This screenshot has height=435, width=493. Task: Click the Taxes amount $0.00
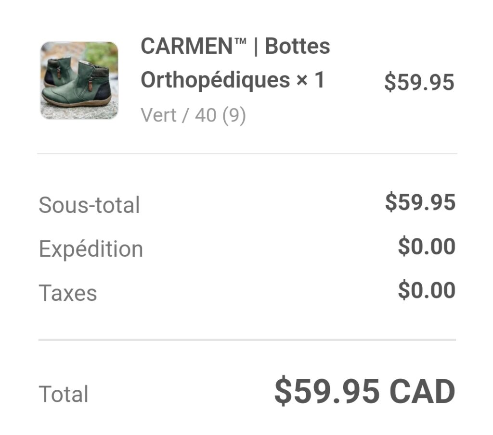(427, 291)
